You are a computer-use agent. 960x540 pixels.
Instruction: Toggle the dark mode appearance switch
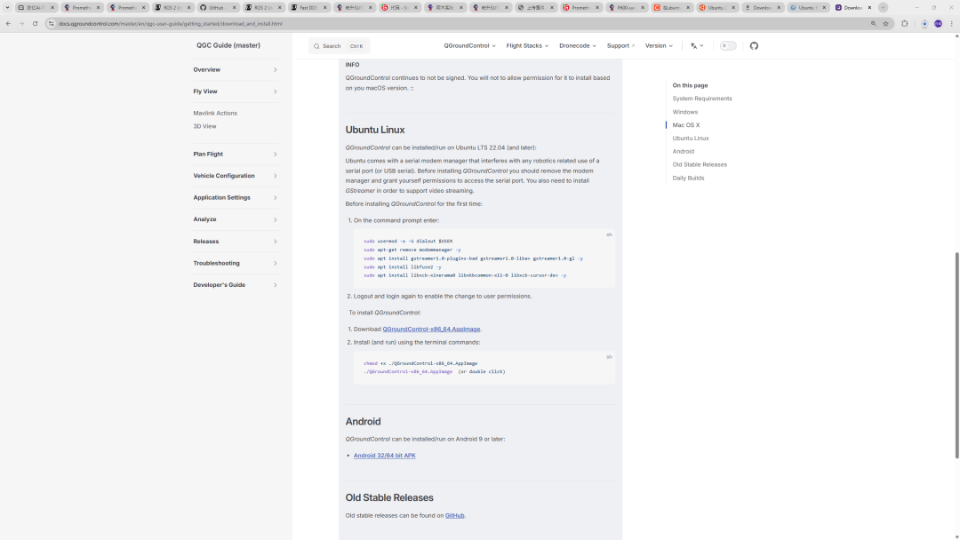pyautogui.click(x=727, y=46)
